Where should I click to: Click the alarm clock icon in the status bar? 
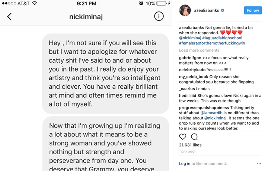click(x=141, y=4)
